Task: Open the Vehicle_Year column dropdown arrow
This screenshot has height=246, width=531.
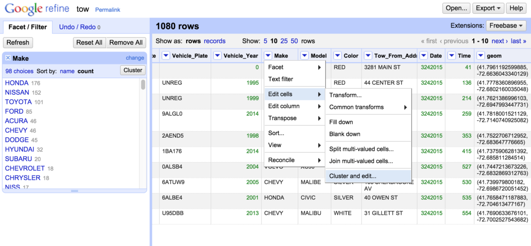Action: (x=217, y=56)
